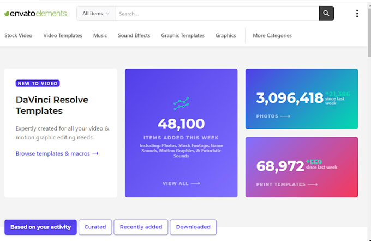Switch to the Recently added tab

[141, 227]
